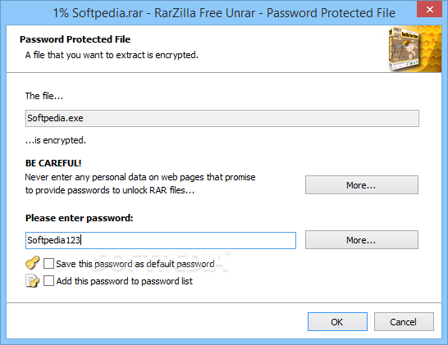Click the gold key icon
This screenshot has height=345, width=448.
[x=32, y=263]
